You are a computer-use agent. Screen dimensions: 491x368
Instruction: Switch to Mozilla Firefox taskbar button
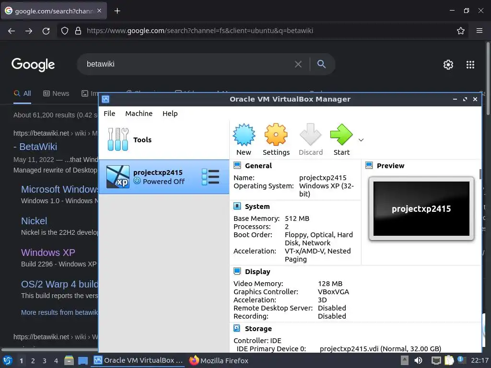click(x=219, y=360)
